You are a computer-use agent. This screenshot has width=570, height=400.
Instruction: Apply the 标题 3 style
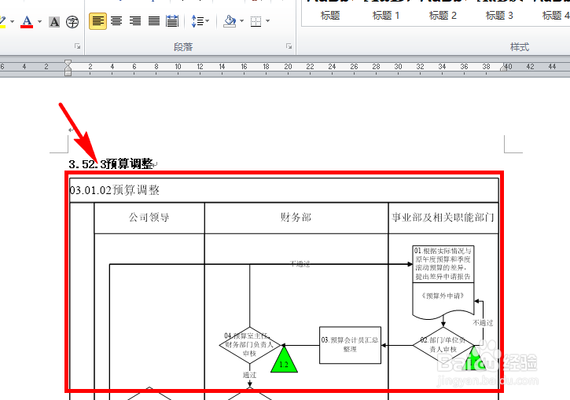click(499, 16)
